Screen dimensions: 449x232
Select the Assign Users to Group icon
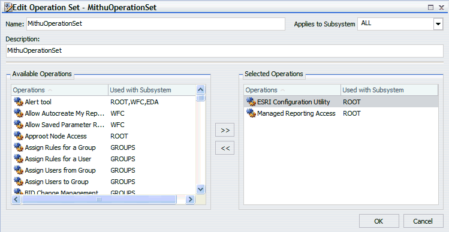coord(19,182)
